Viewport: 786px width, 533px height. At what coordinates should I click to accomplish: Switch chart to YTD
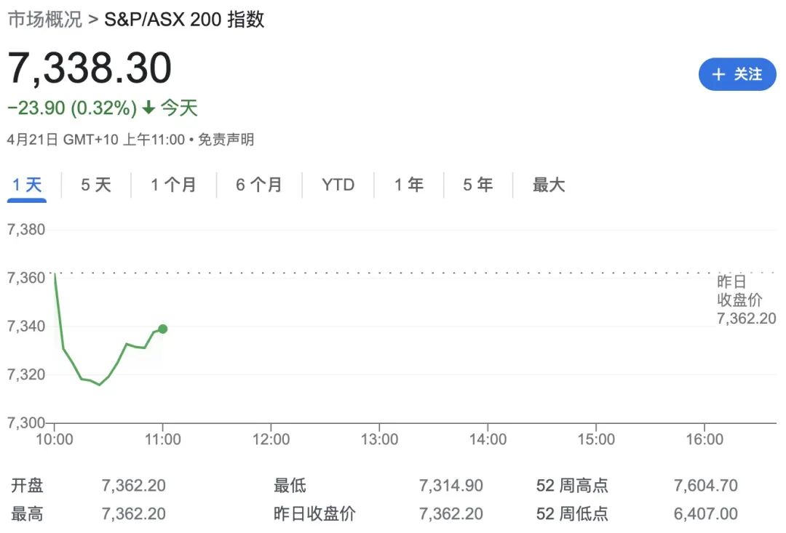click(338, 185)
